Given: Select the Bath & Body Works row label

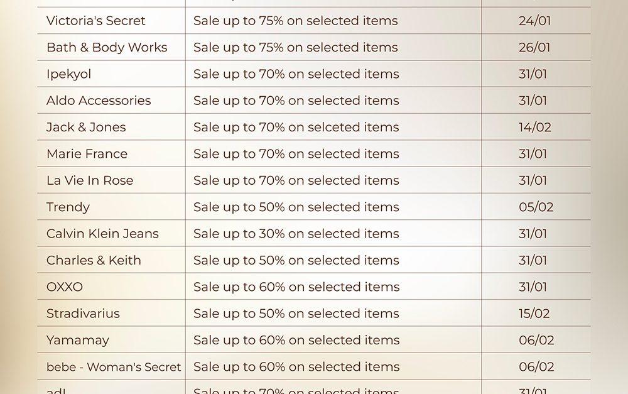Looking at the screenshot, I should 107,47.
